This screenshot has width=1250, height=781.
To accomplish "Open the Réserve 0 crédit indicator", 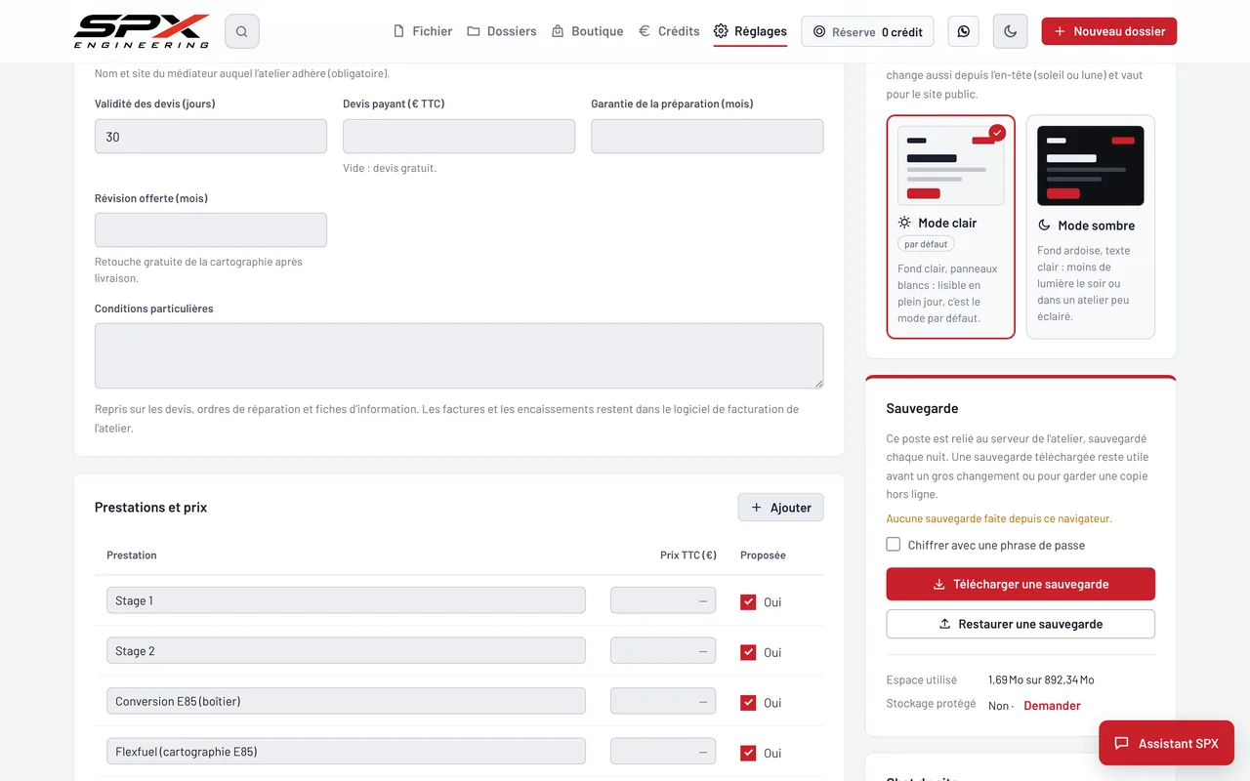I will coord(867,31).
